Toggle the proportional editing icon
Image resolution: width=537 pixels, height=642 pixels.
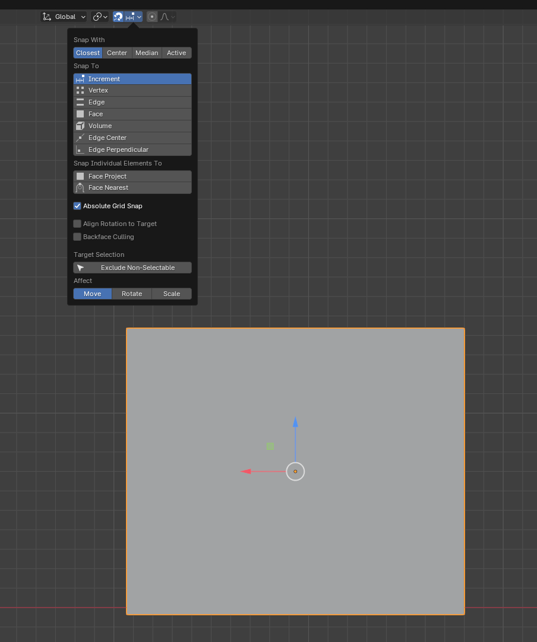[152, 17]
